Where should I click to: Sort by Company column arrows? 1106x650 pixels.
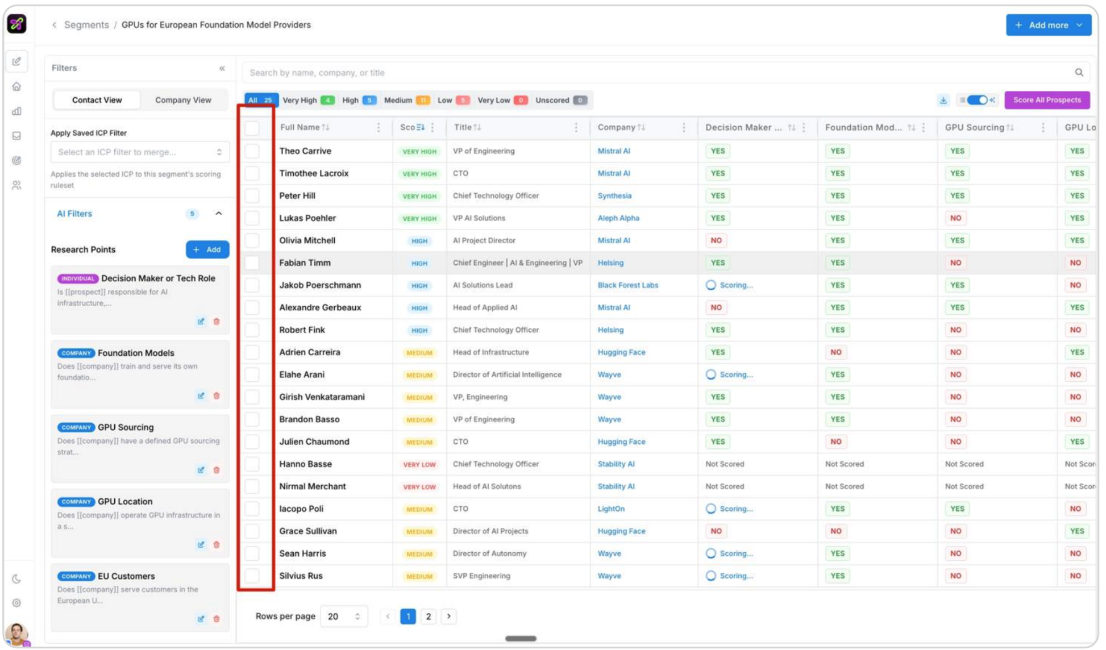[x=641, y=128]
